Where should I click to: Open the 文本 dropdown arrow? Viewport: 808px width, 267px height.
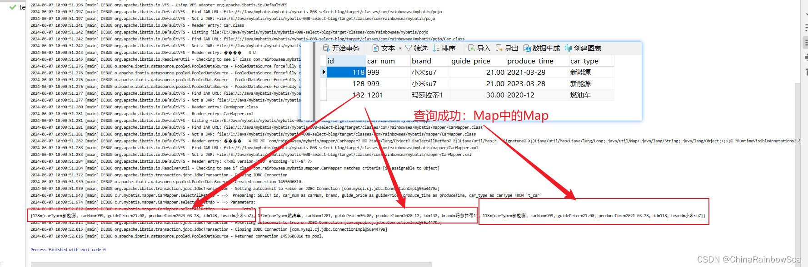(400, 48)
